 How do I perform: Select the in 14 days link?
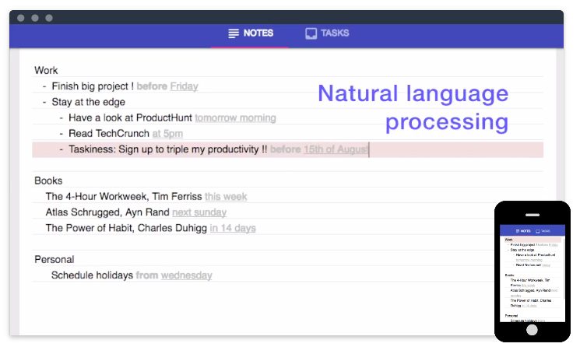tap(233, 229)
